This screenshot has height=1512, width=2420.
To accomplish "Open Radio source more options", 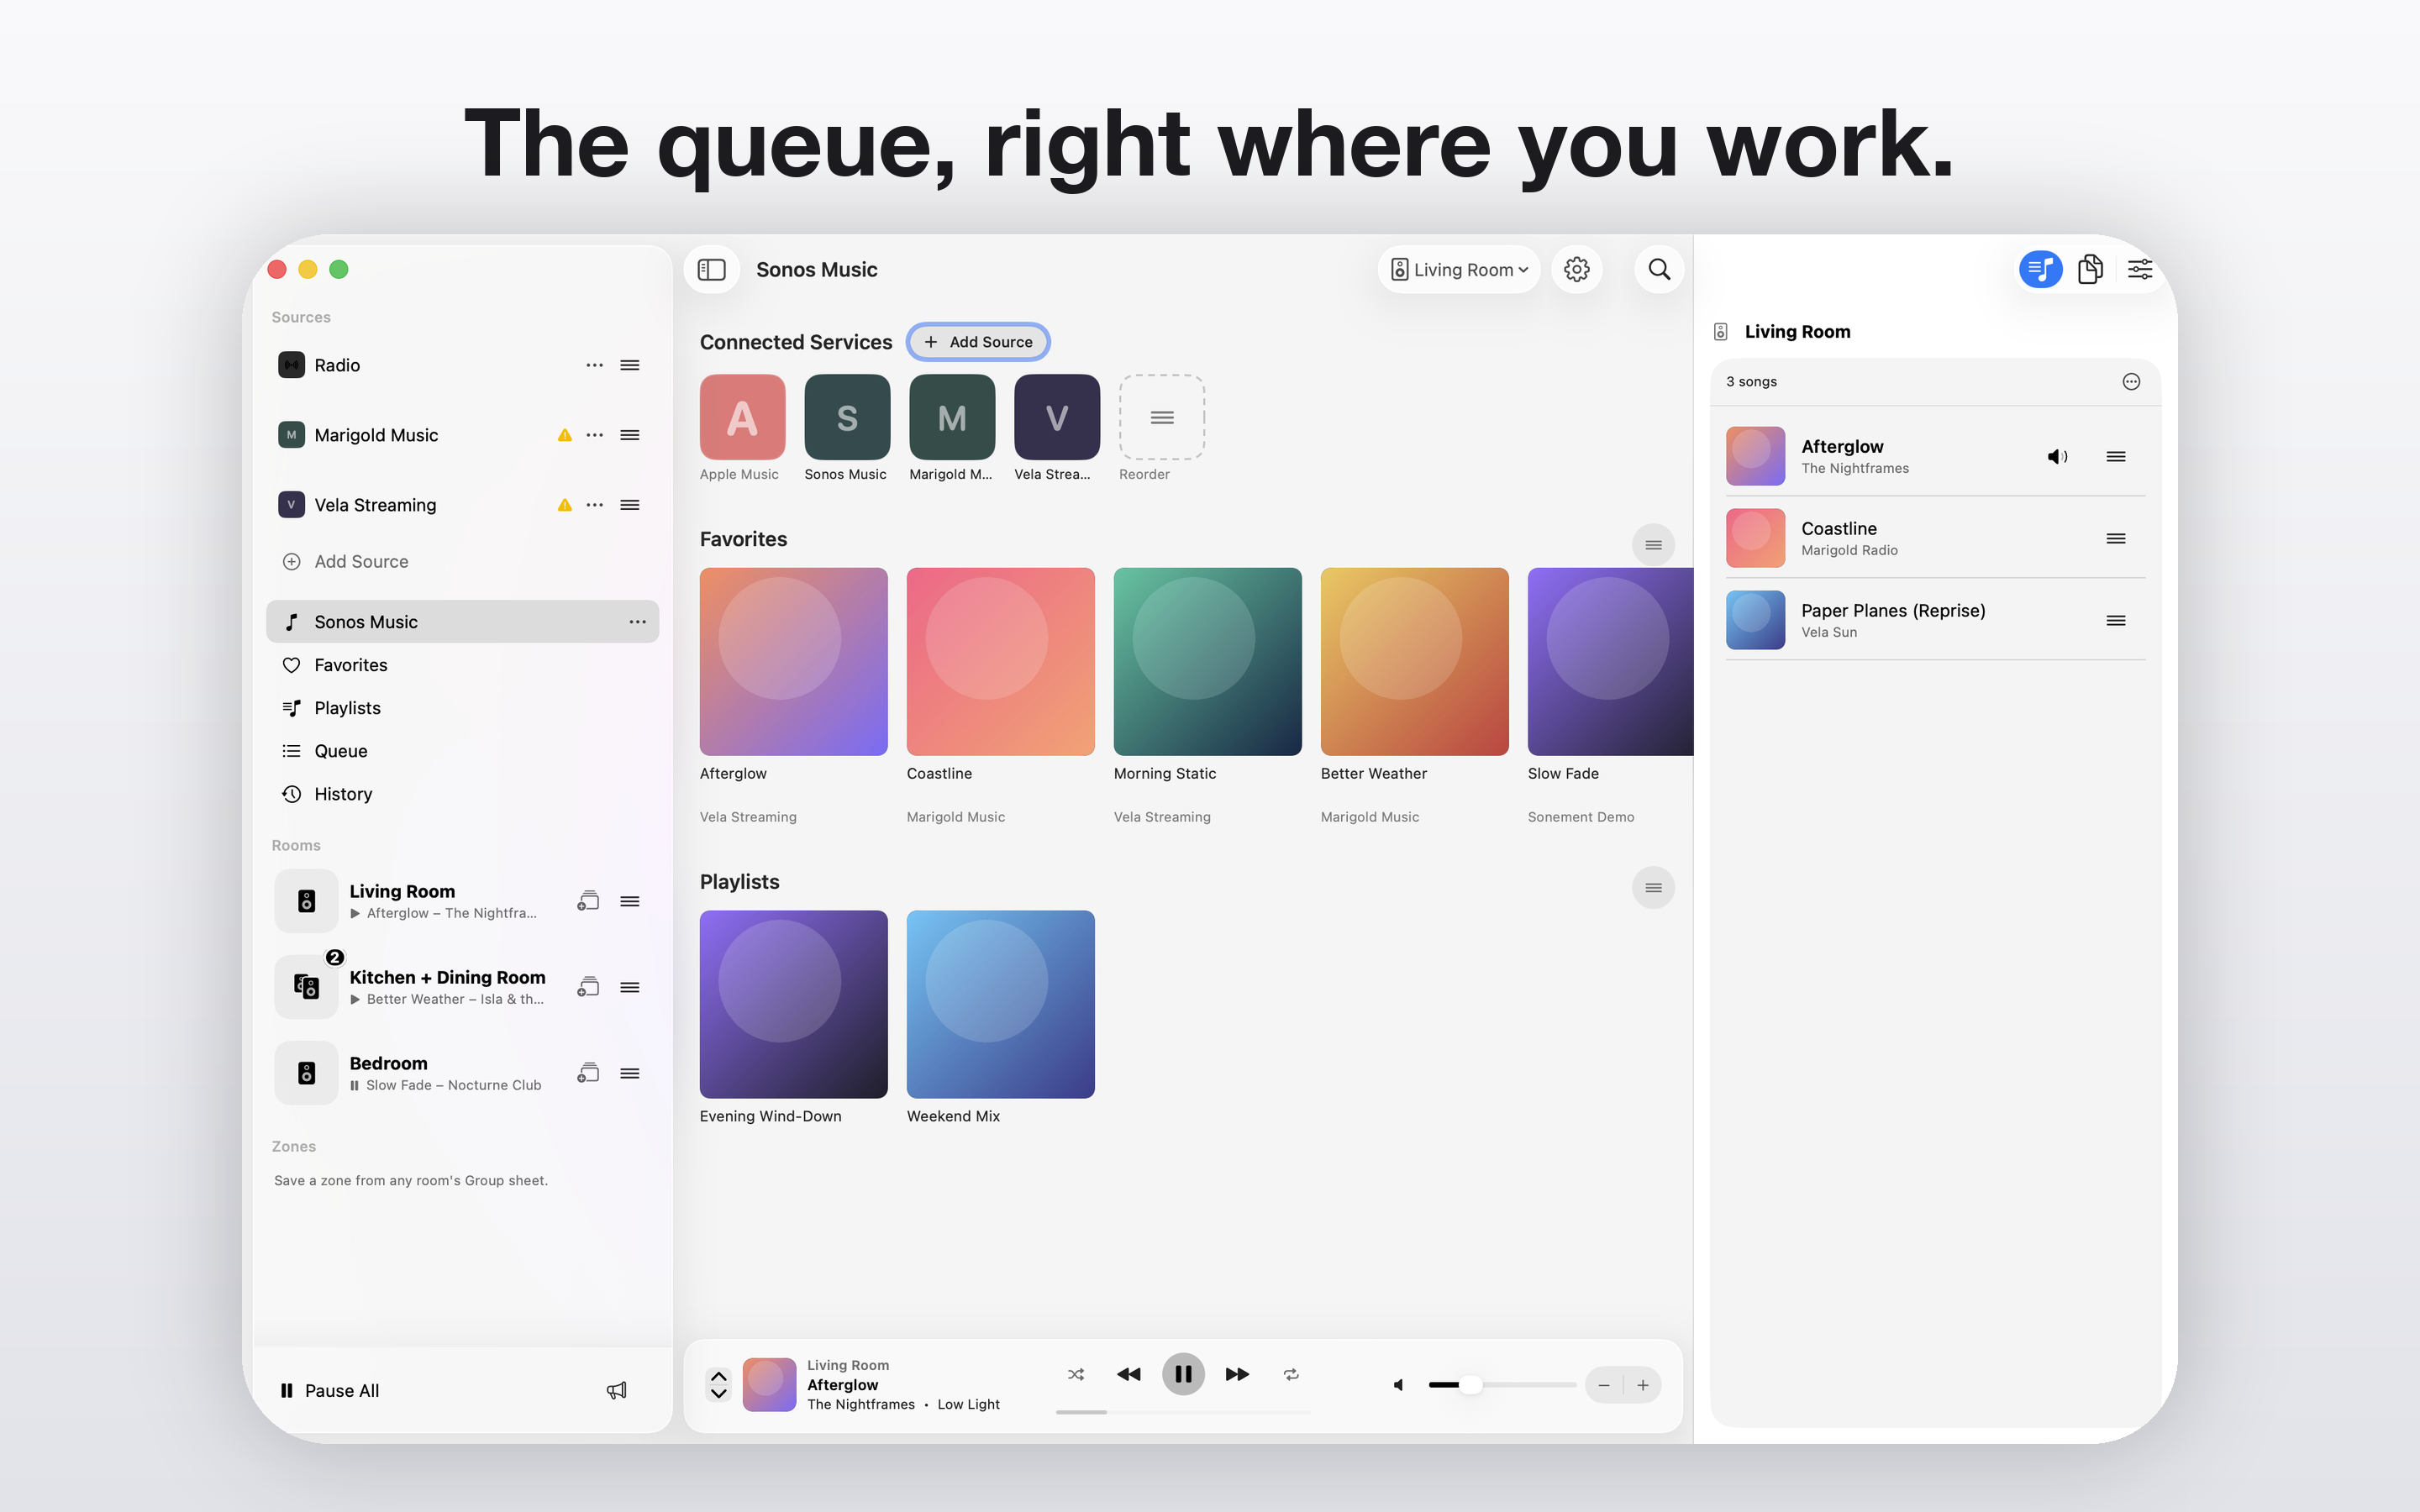I will pyautogui.click(x=594, y=365).
